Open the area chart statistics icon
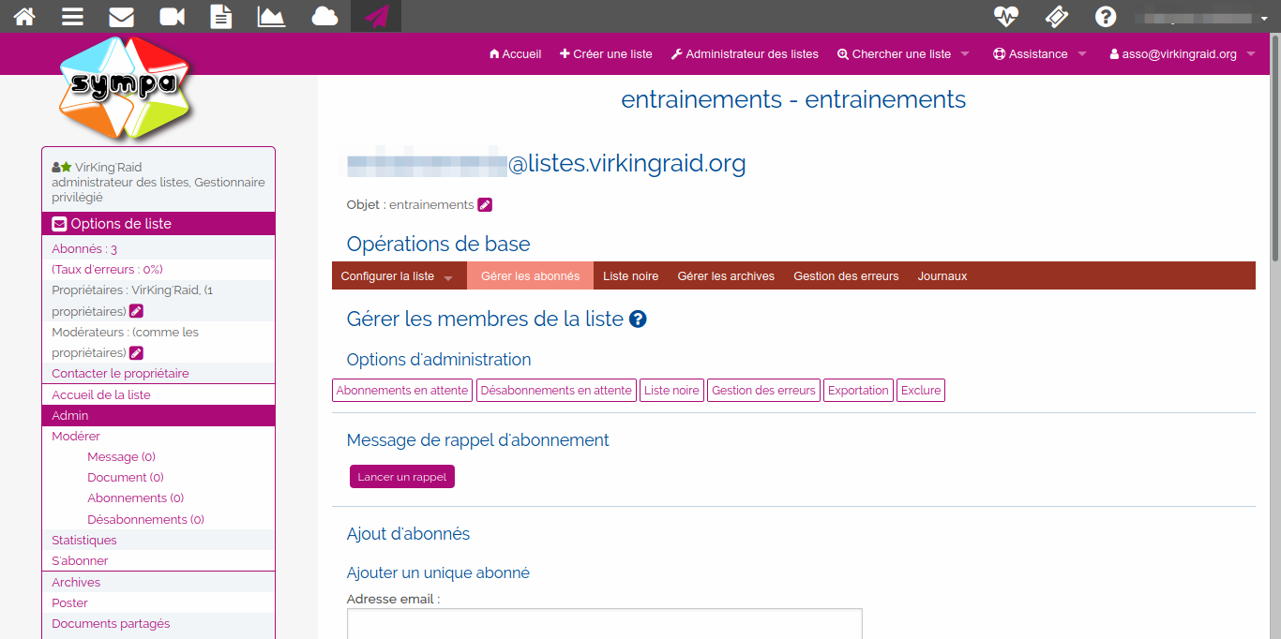 coord(271,16)
